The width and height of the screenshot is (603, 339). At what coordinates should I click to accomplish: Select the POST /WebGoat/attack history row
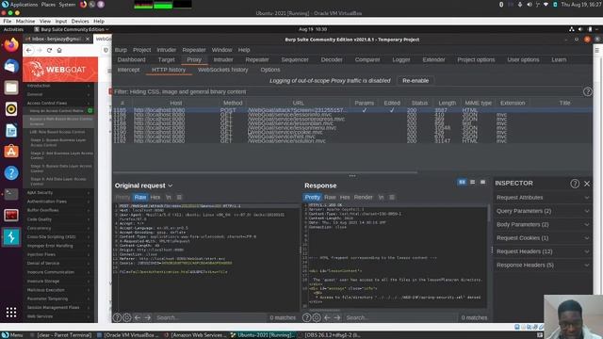click(x=351, y=110)
